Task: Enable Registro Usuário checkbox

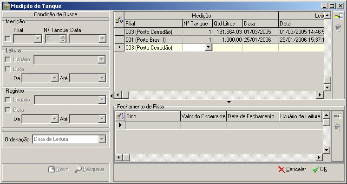Action: point(8,100)
